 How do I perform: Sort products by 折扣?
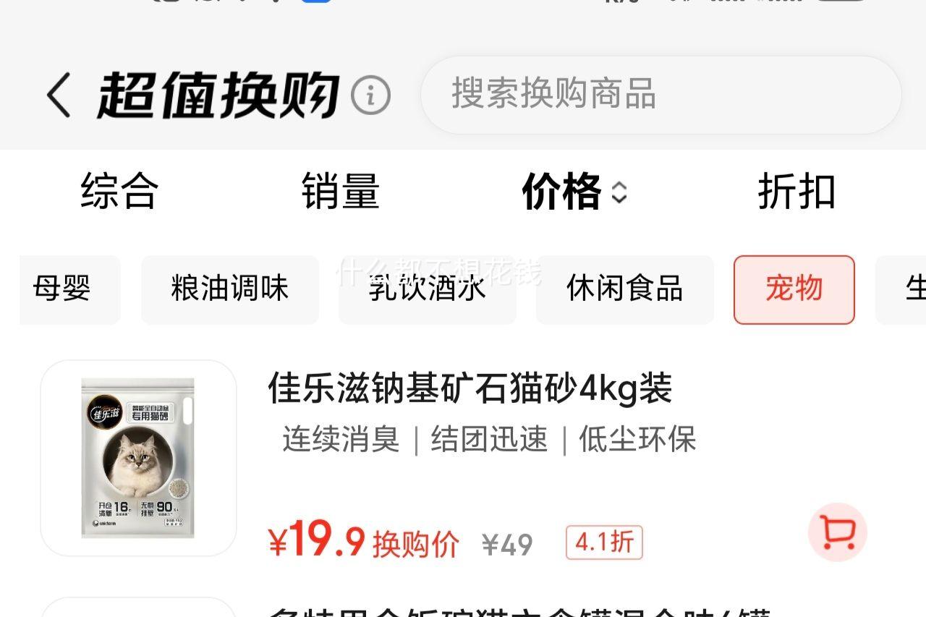[797, 192]
